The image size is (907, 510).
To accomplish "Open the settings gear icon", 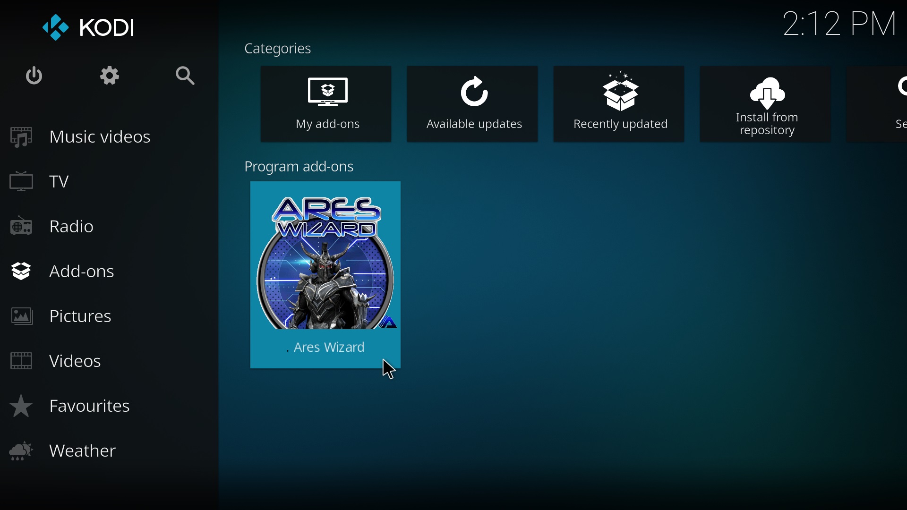I will (x=110, y=76).
